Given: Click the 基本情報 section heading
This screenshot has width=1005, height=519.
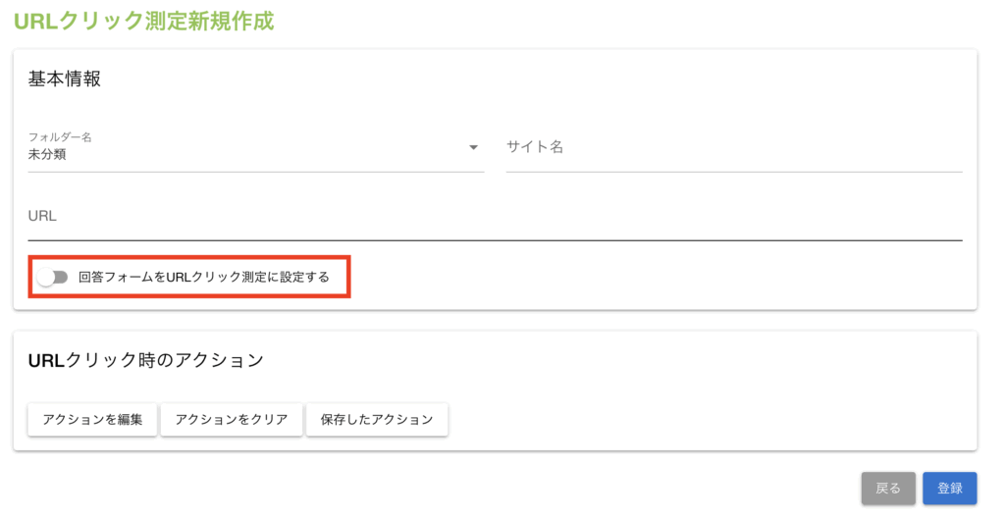Looking at the screenshot, I should tap(65, 79).
